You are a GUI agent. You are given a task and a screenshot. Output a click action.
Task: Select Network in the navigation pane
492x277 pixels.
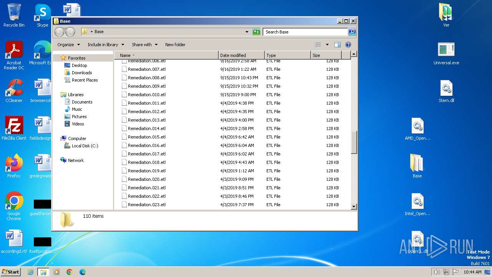click(76, 160)
